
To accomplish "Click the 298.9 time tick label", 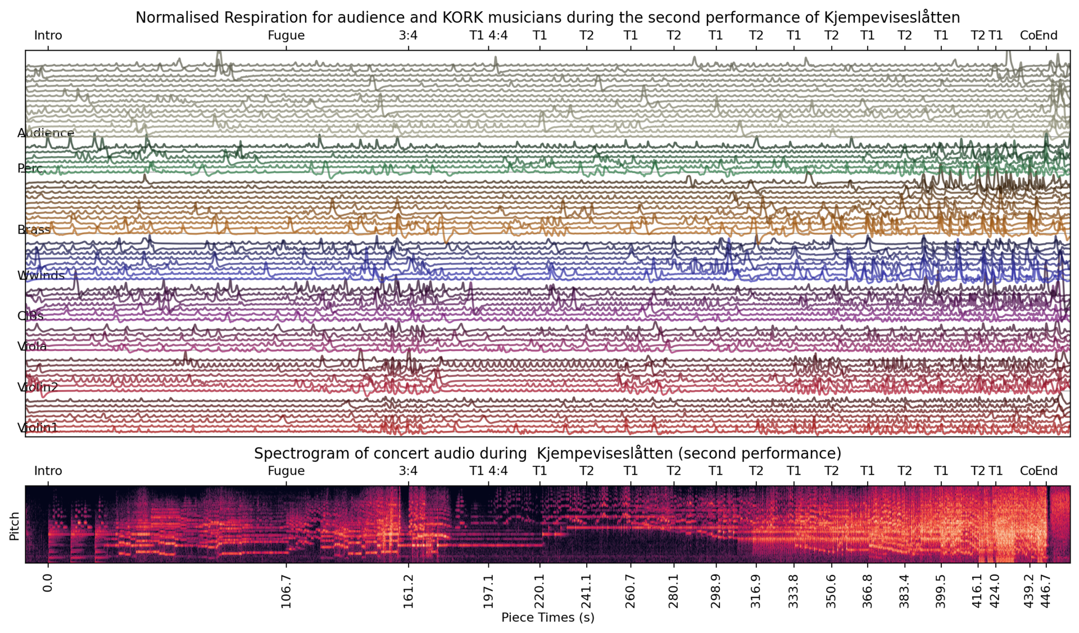I will coord(716,591).
